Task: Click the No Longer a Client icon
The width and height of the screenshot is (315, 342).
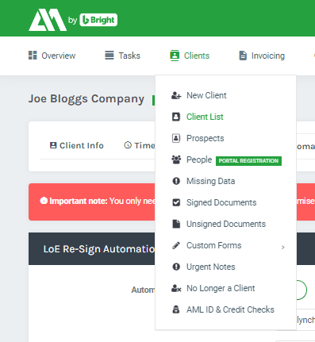Action: pos(176,288)
